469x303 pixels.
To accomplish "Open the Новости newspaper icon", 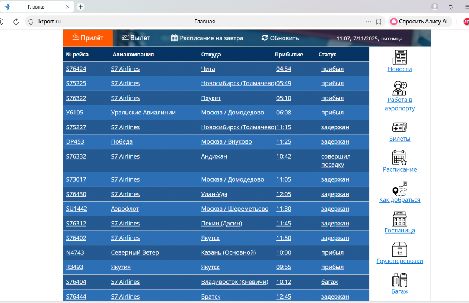I will pos(400,58).
